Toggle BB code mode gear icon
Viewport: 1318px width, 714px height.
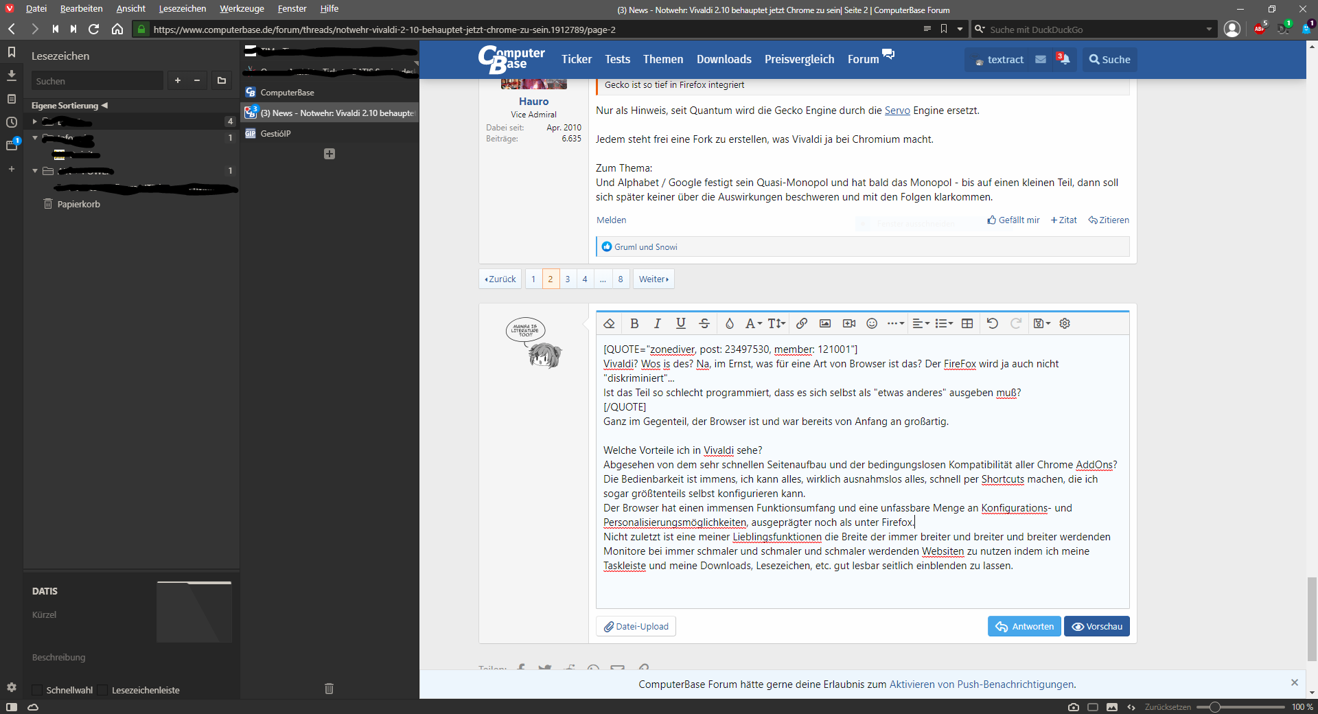(1065, 323)
